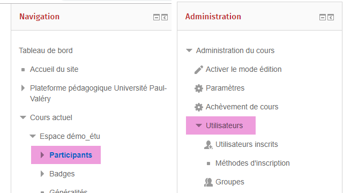Click the pencil icon for edit mode
Image resolution: width=343 pixels, height=193 pixels.
[x=199, y=70]
